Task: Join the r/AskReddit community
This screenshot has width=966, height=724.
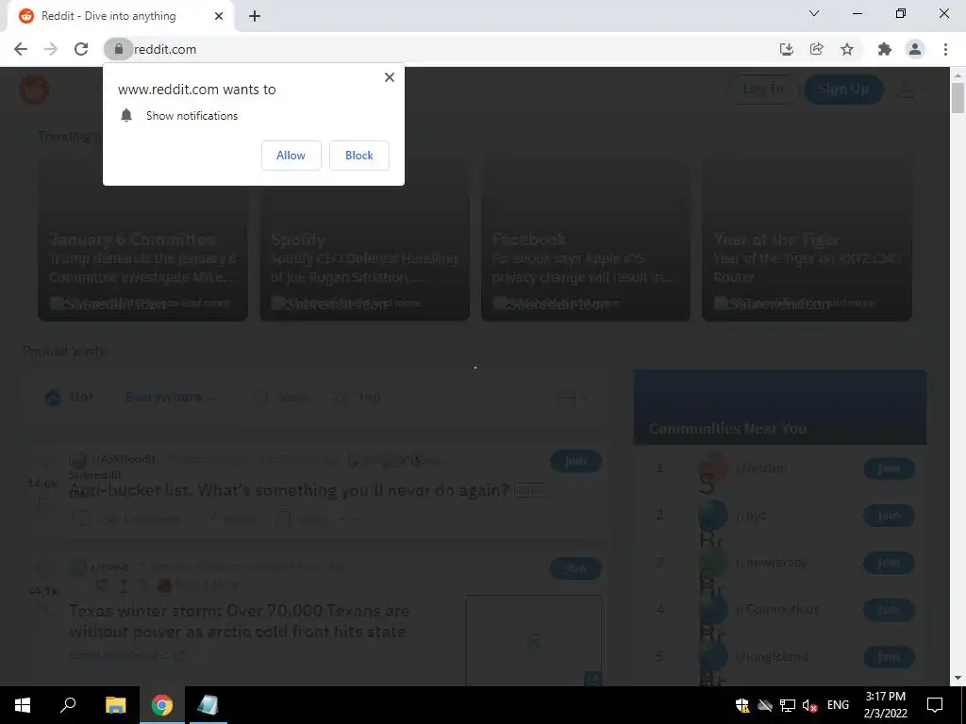Action: point(575,460)
